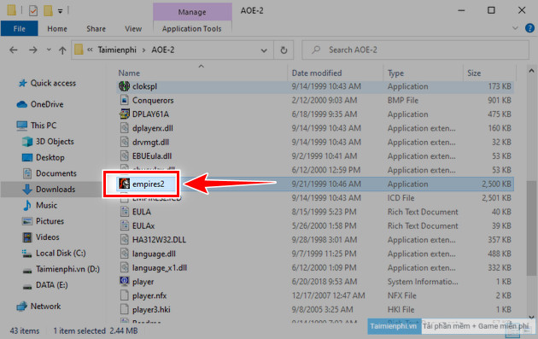Open the Help question mark icon
538x339 pixels.
point(529,28)
